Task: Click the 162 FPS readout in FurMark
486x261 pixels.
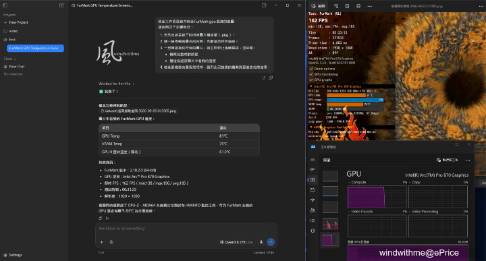Action: click(x=318, y=20)
